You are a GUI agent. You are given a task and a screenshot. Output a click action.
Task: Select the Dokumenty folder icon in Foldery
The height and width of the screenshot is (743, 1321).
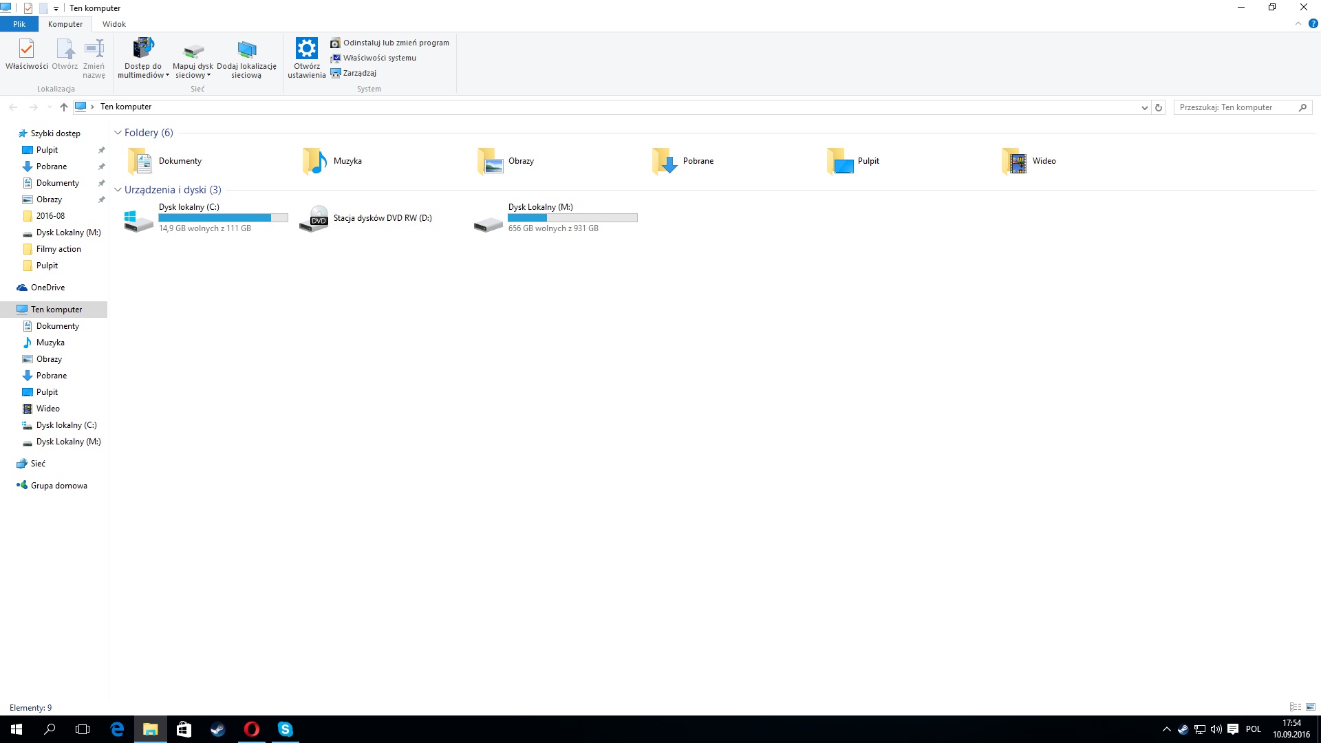pyautogui.click(x=140, y=161)
